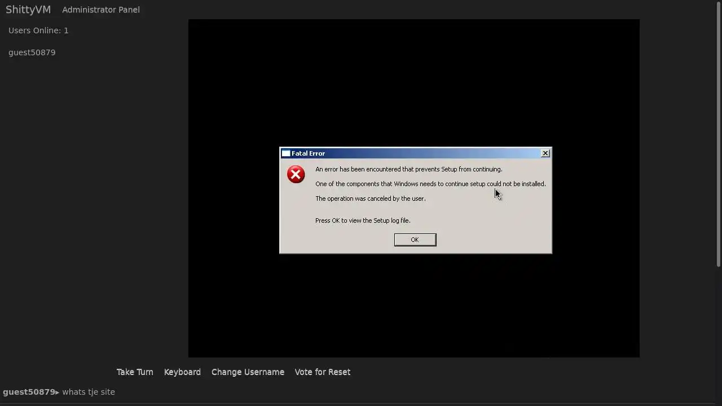Viewport: 722px width, 406px height.
Task: Click the chat message "whats tje site"
Action: (89, 392)
